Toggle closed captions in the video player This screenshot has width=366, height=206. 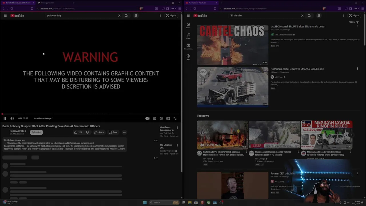tap(154, 118)
